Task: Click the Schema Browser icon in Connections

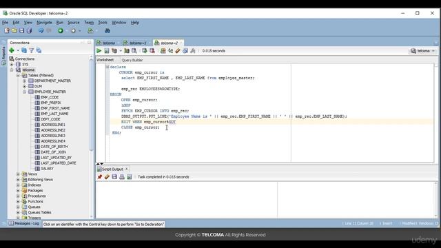Action: coord(39,50)
